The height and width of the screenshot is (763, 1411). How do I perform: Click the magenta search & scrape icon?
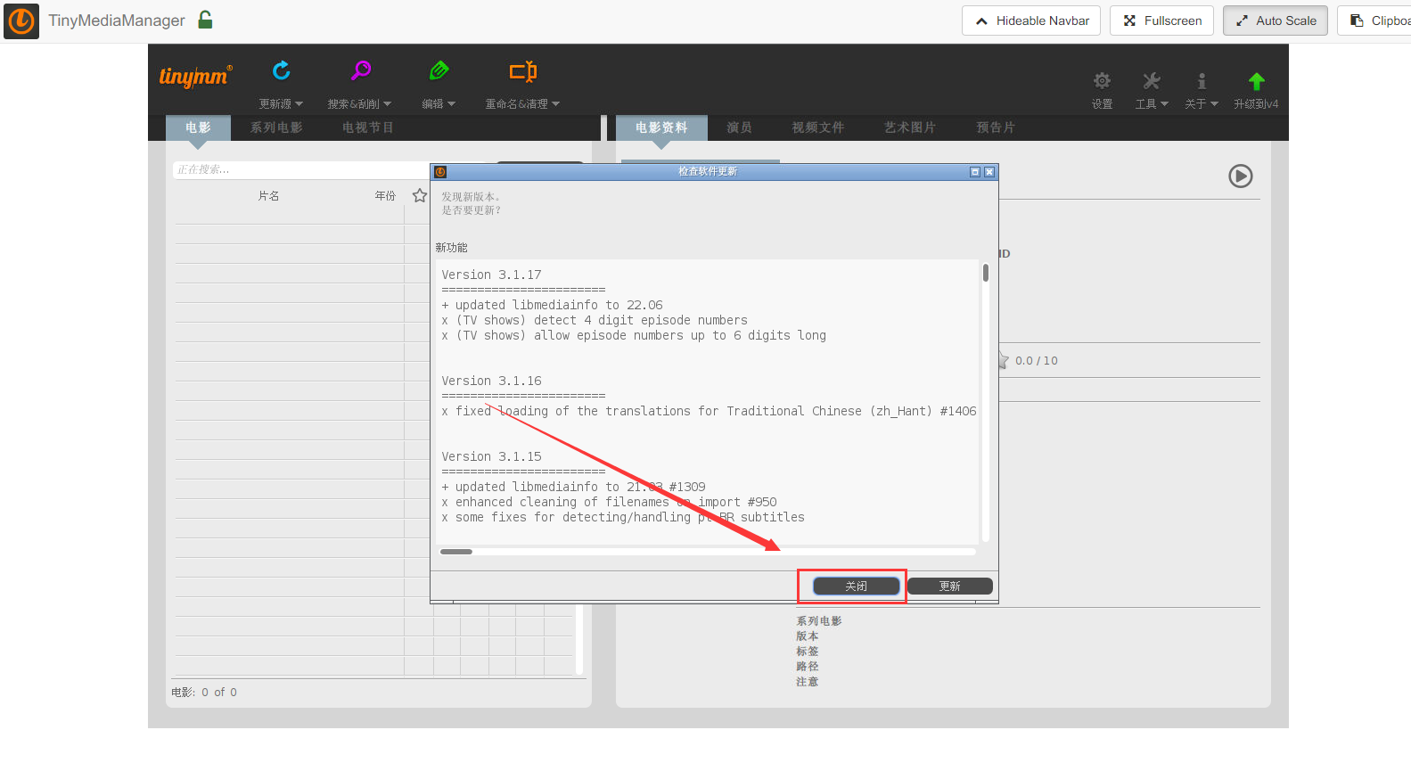[x=360, y=71]
